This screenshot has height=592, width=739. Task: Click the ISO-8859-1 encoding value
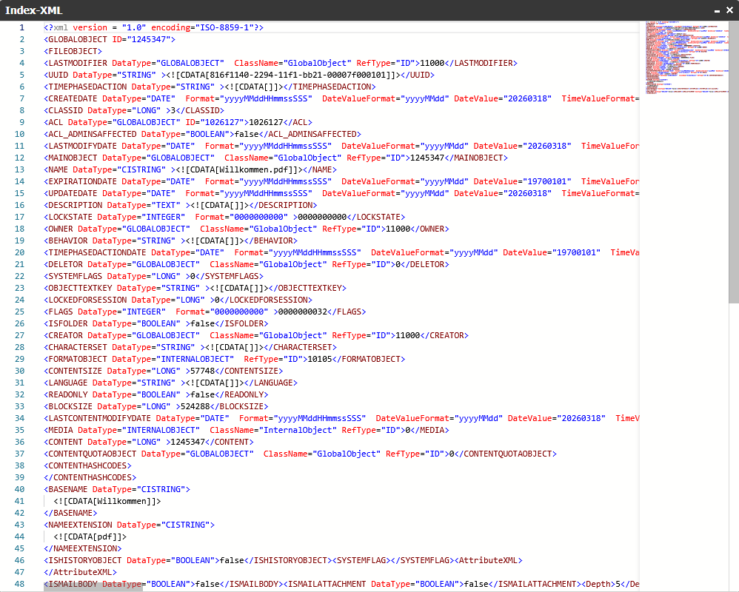pos(226,27)
